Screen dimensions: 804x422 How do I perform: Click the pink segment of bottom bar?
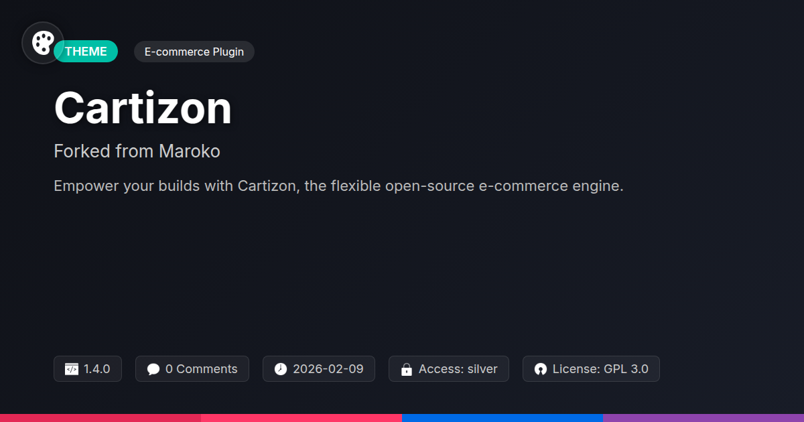click(301, 417)
